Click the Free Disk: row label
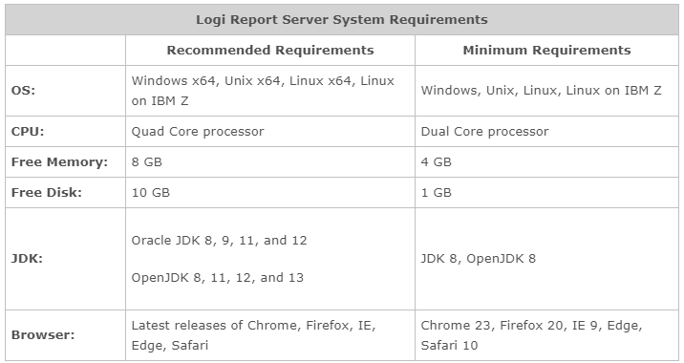 [x=46, y=192]
